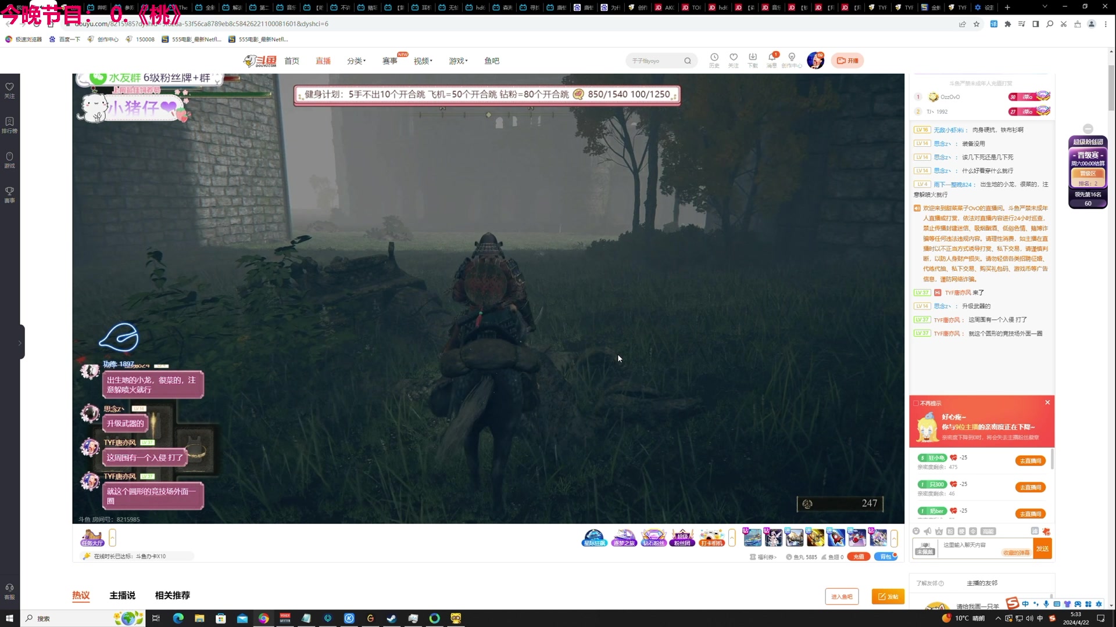Image resolution: width=1116 pixels, height=627 pixels.
Task: Open the 历史 history icon
Action: (714, 57)
